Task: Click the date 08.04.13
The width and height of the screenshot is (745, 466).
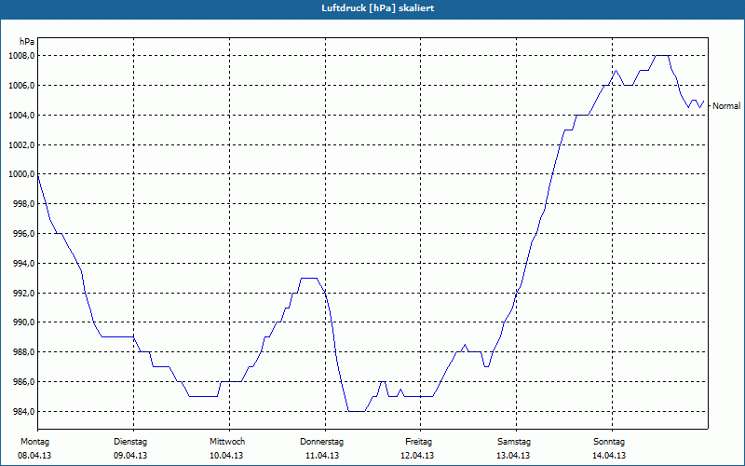Action: 34,456
